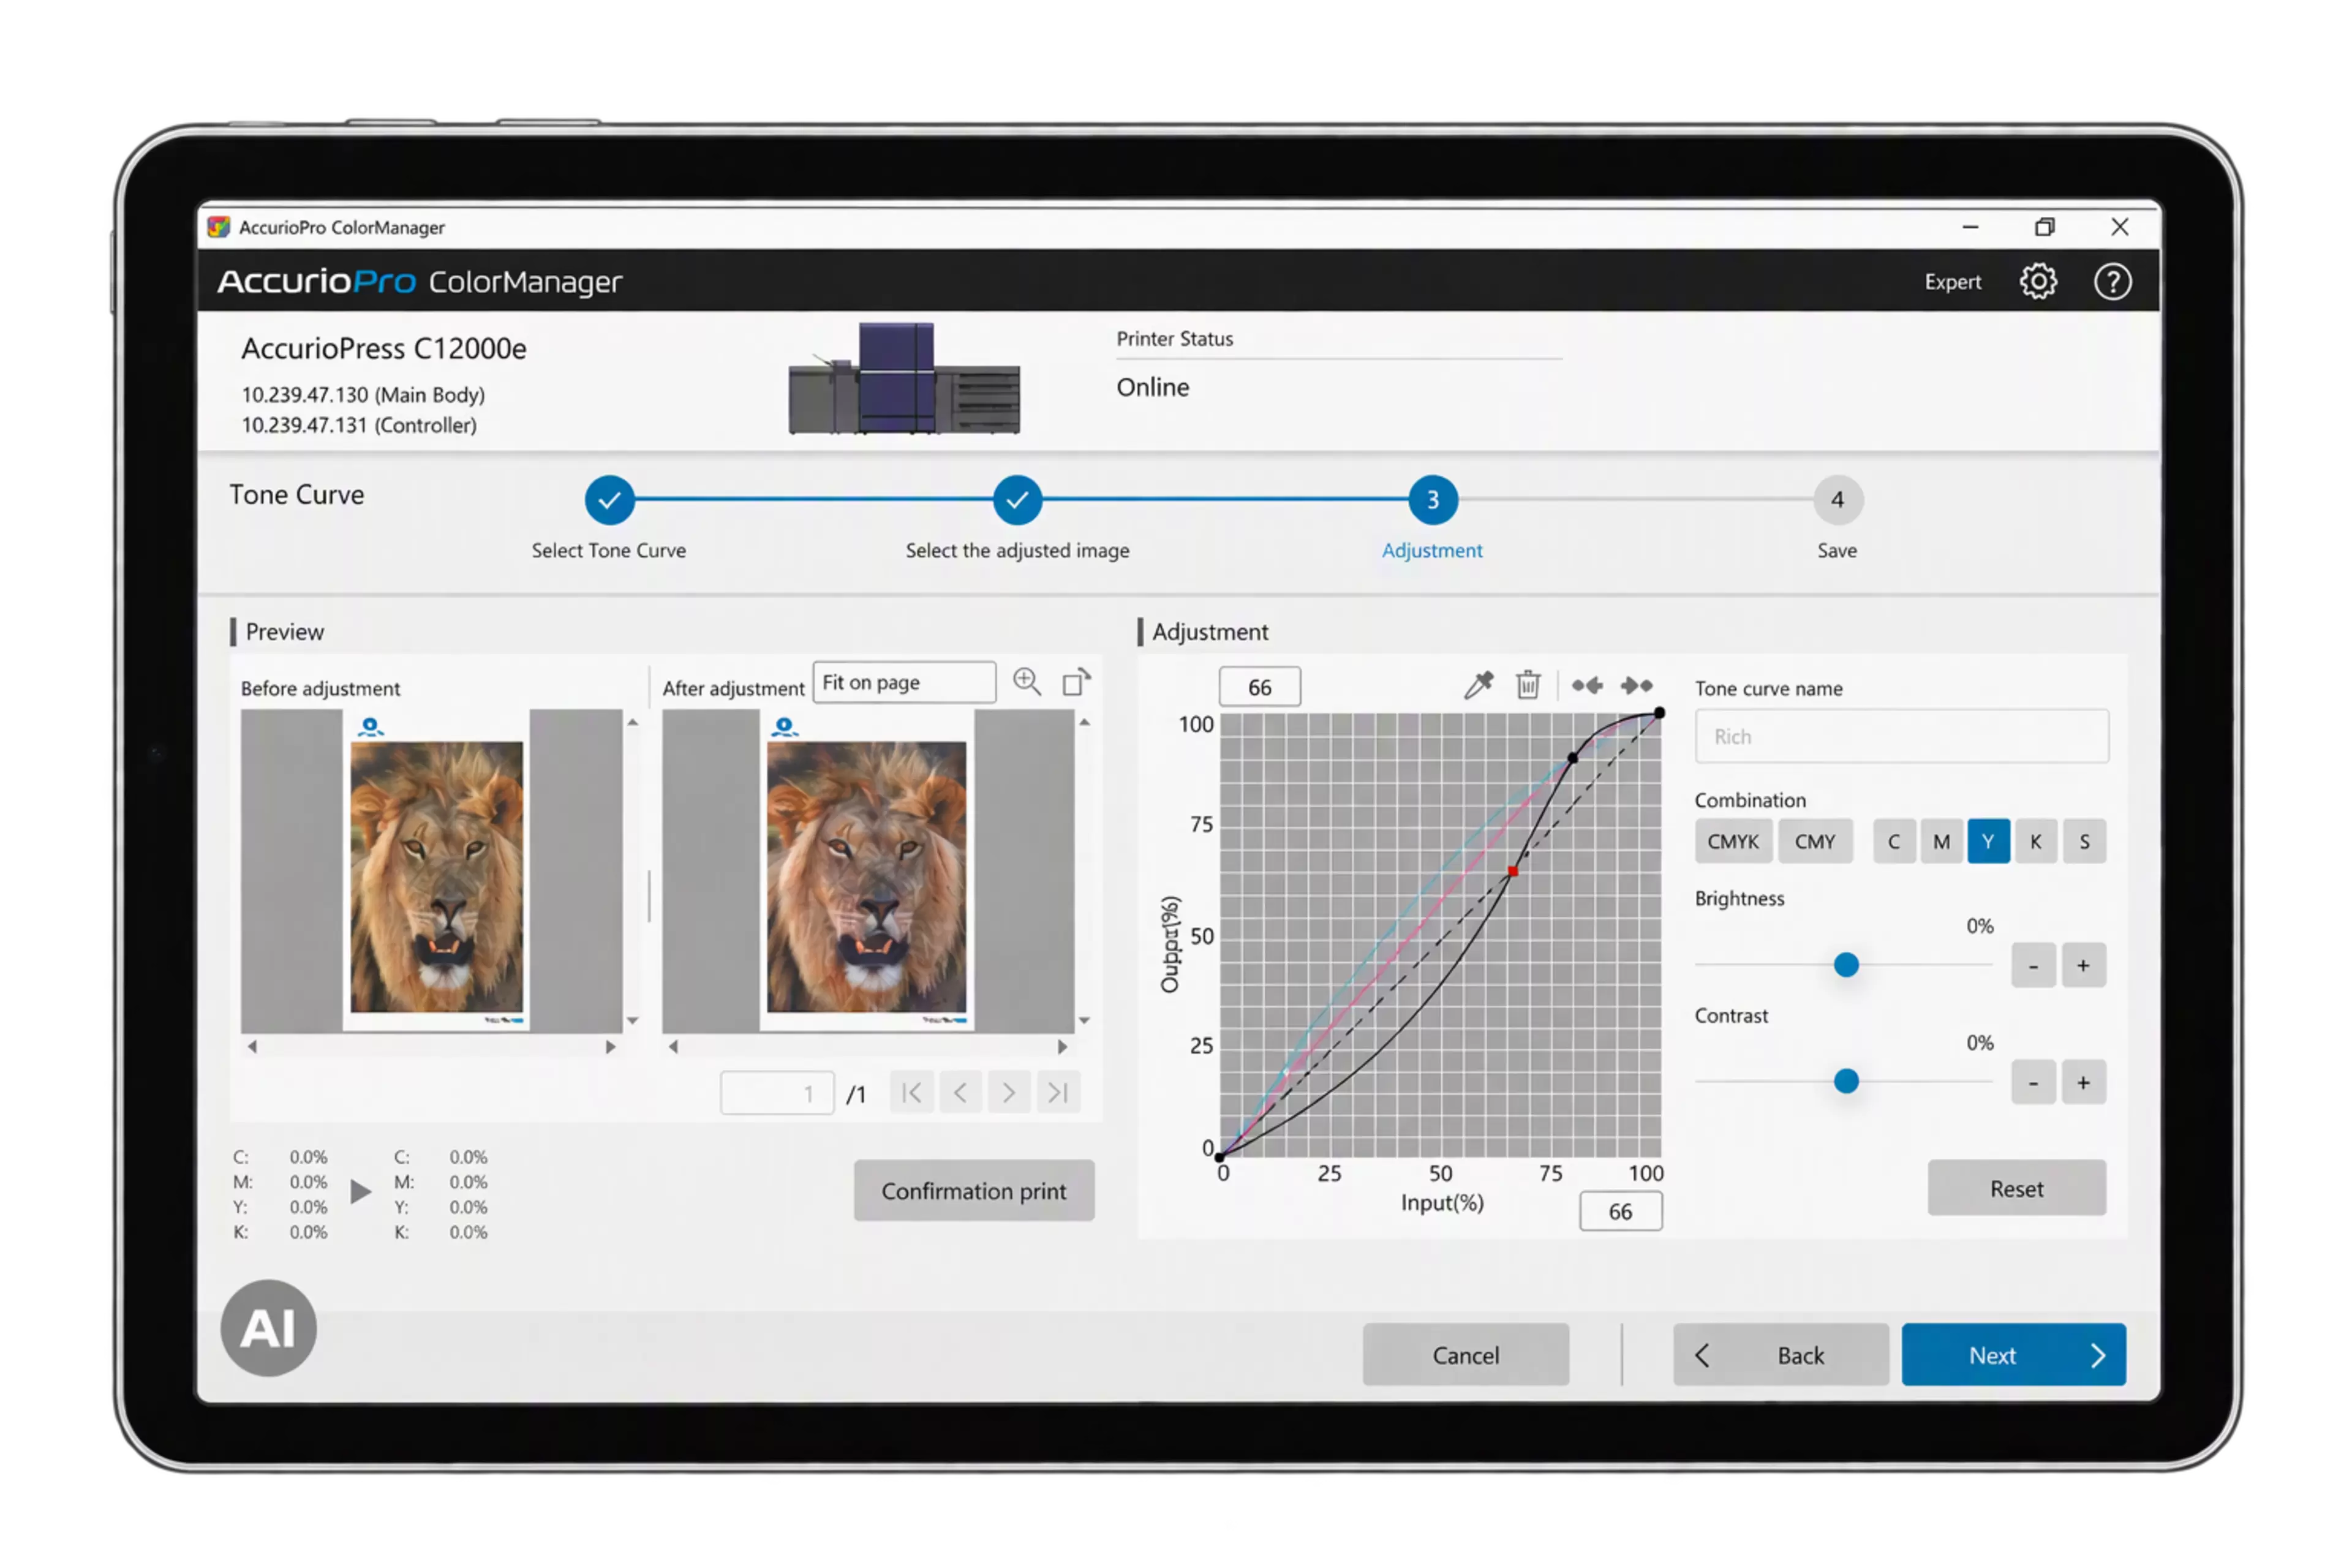The height and width of the screenshot is (1568, 2352).
Task: Decrease Contrast with minus button
Action: pyautogui.click(x=2033, y=1082)
